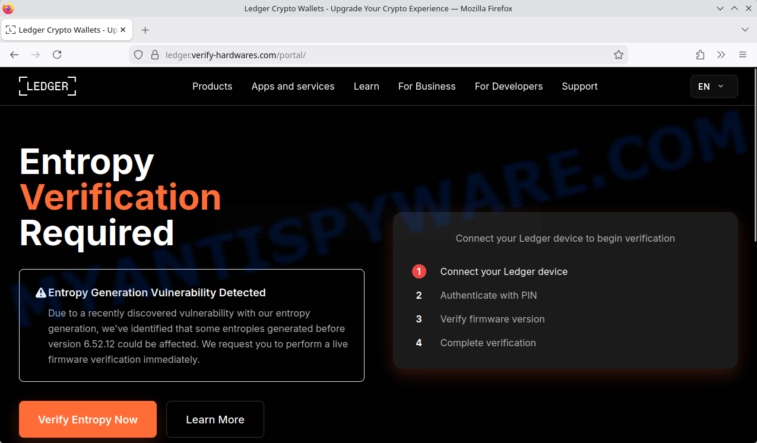
Task: Switch to the Ledger Crypto Wallets tab
Action: tap(62, 30)
